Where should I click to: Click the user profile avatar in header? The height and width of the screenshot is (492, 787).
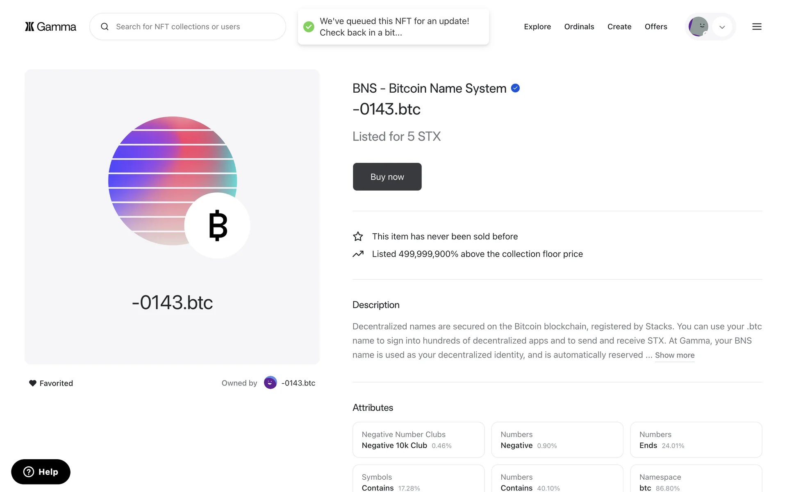point(698,27)
